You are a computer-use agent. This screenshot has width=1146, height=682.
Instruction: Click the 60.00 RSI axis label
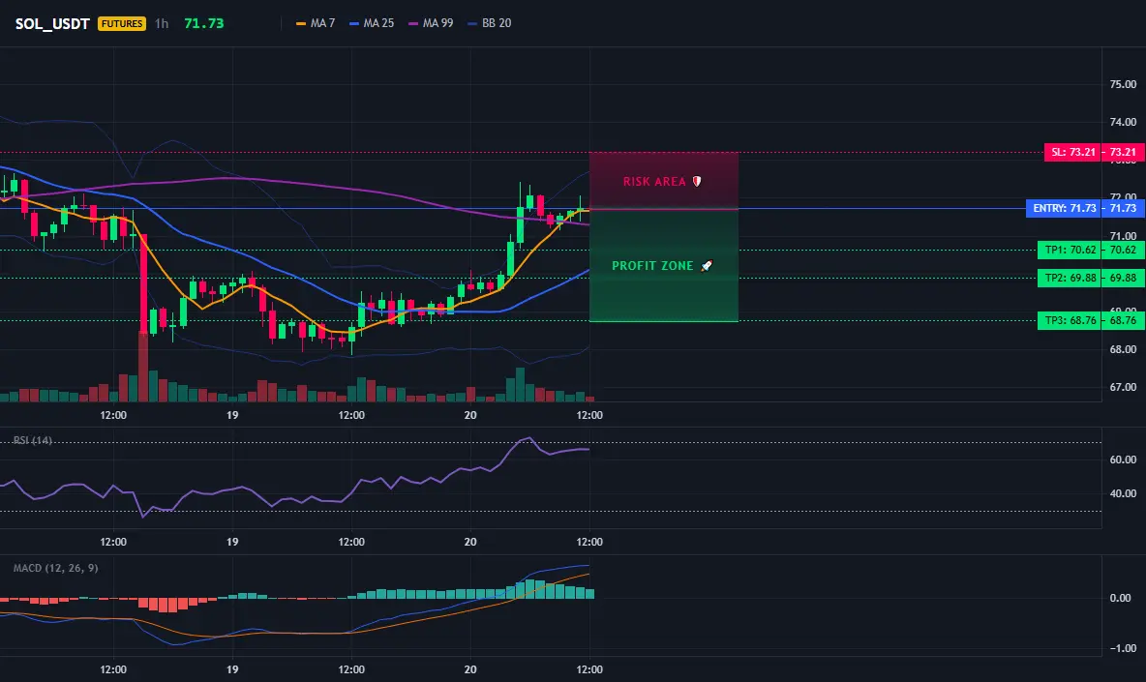[x=1123, y=460]
